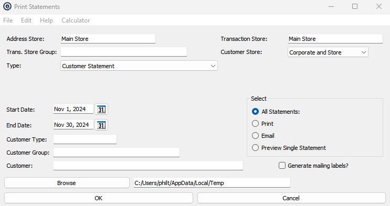390x206 pixels.
Task: Expand the Customer Store dropdown
Action: (x=328, y=52)
